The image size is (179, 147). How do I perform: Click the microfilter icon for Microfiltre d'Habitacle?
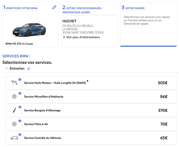pyautogui.click(x=14, y=97)
